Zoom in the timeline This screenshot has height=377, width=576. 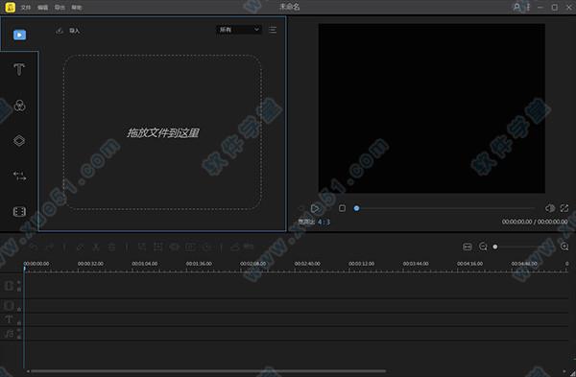(564, 247)
